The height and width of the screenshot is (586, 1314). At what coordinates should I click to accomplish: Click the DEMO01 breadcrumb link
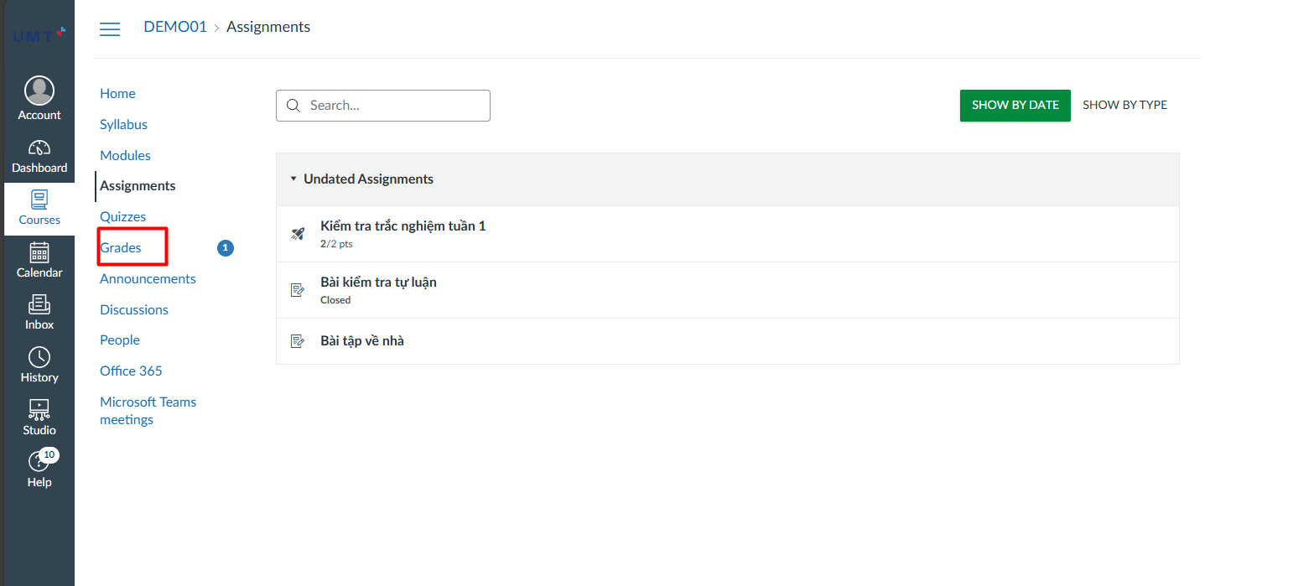174,27
